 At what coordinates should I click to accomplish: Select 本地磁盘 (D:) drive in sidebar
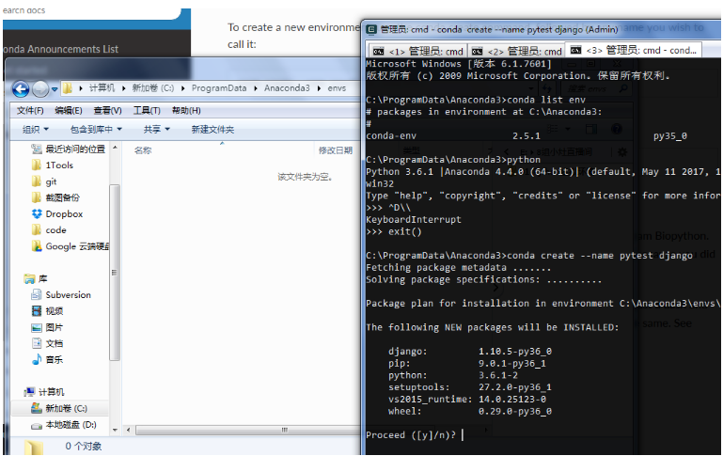point(71,425)
